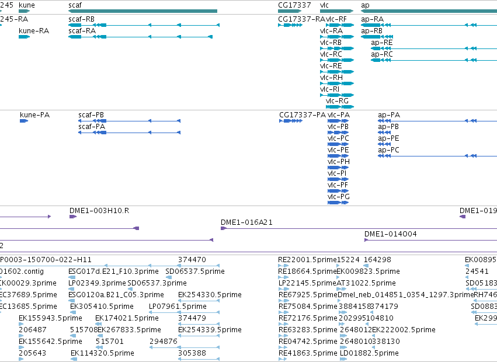Click the EK155943.5prime EST label
This screenshot has height=362, width=497.
point(50,318)
